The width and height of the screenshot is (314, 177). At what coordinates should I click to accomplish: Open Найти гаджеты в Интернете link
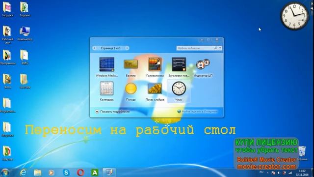pos(197,112)
